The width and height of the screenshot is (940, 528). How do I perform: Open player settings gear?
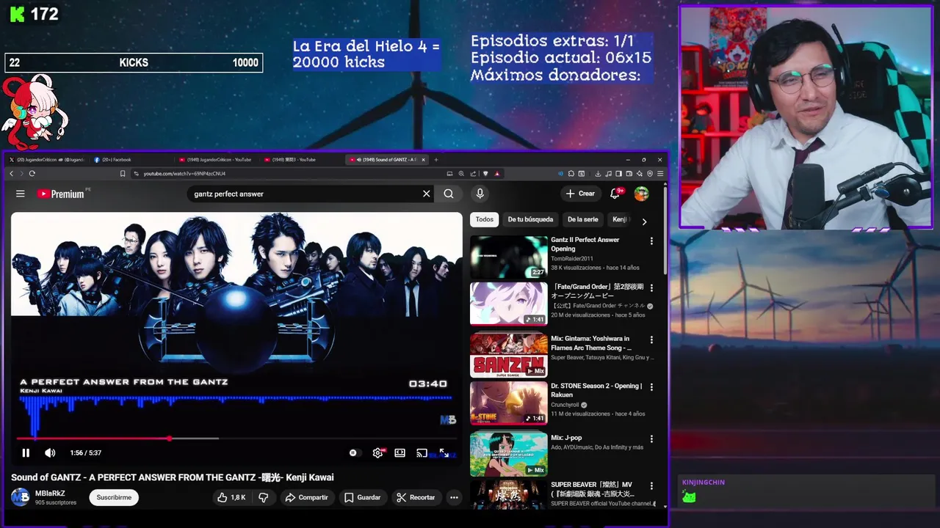(377, 453)
